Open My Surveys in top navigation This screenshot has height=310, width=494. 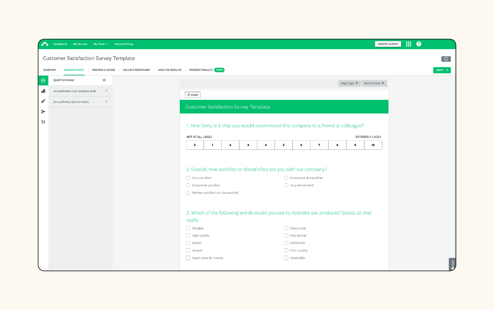(80, 44)
